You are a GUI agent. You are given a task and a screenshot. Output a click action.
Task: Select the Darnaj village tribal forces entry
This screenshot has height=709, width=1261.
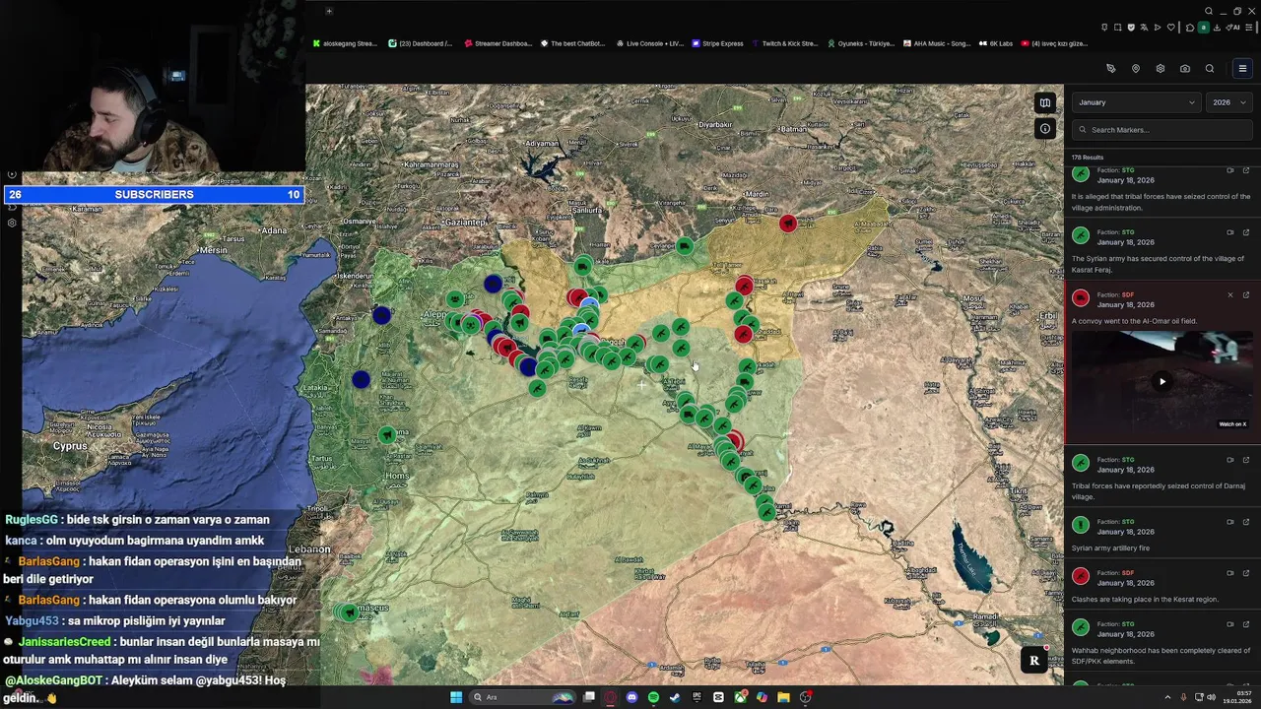coord(1162,478)
